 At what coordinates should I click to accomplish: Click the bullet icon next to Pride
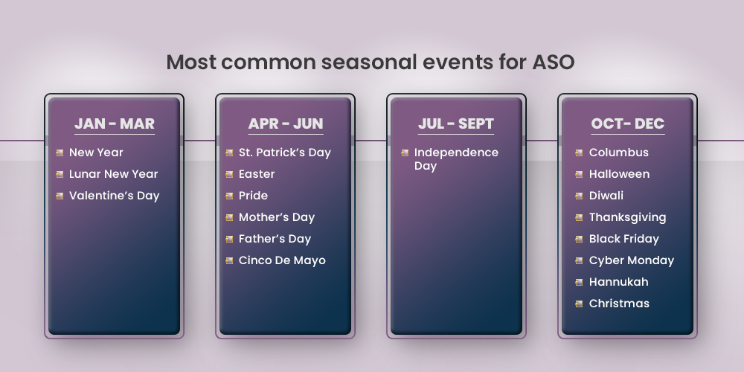pyautogui.click(x=229, y=196)
